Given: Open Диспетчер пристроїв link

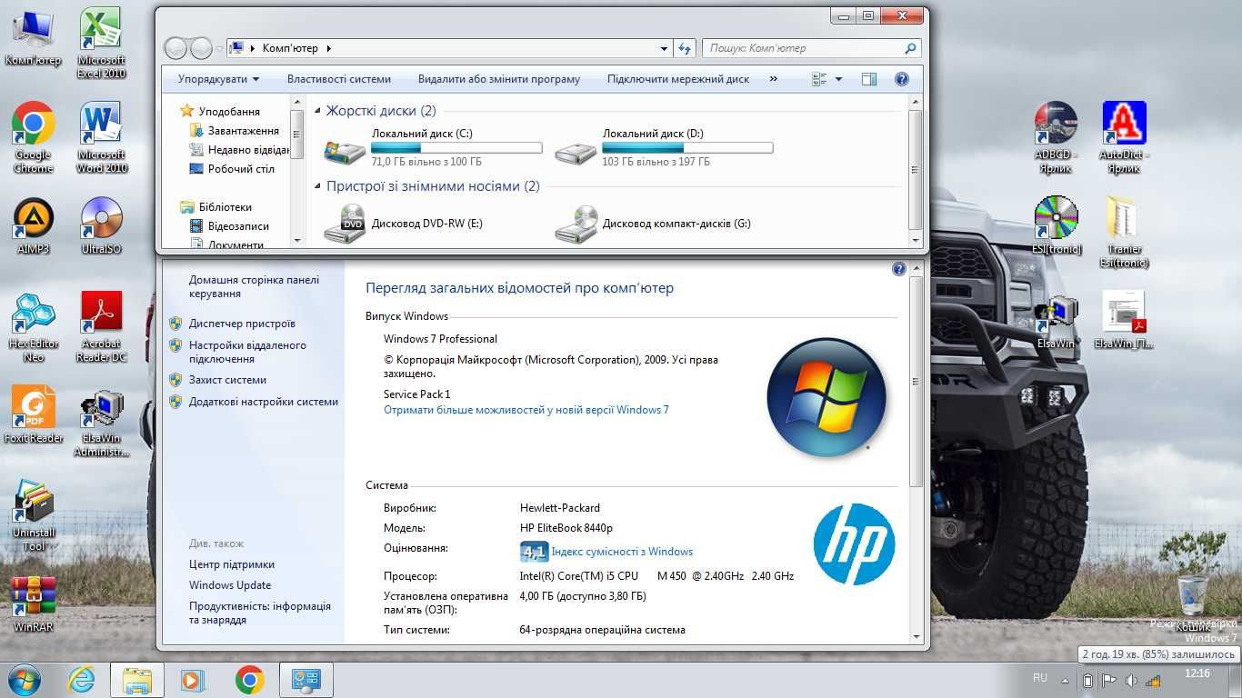Looking at the screenshot, I should point(242,324).
